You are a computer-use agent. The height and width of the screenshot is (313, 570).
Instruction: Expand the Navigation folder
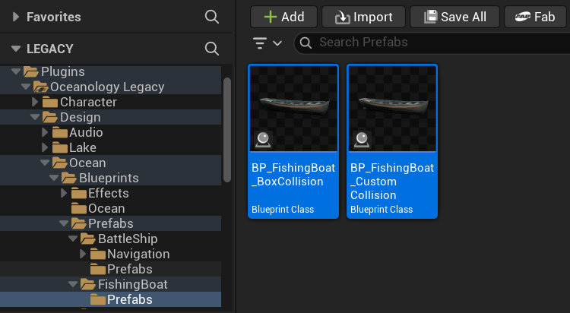(x=83, y=254)
